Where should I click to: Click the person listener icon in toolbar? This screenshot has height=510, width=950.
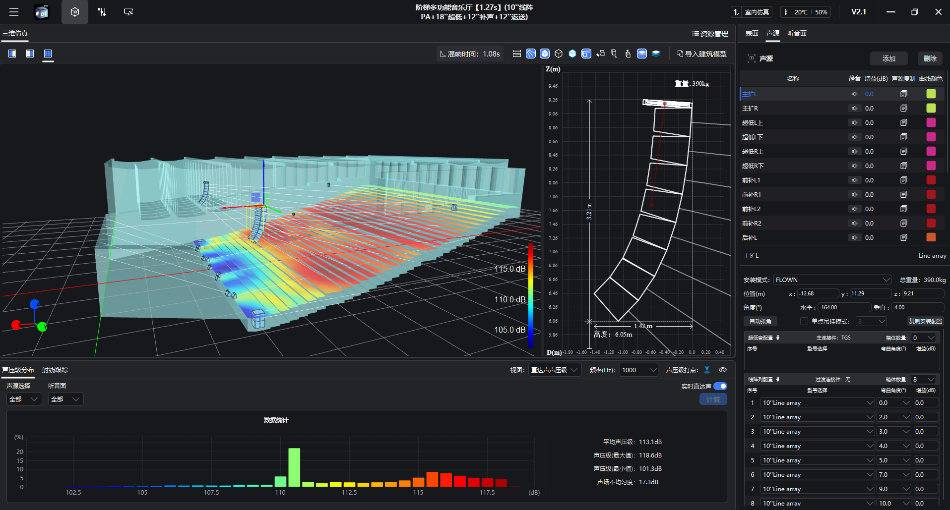point(628,54)
